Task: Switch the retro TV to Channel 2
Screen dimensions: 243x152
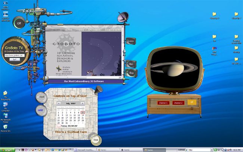Action: tap(178, 103)
